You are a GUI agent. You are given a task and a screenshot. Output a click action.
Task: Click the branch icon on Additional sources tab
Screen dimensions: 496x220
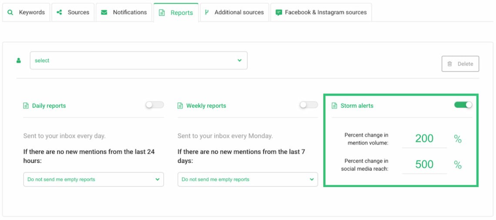click(207, 12)
